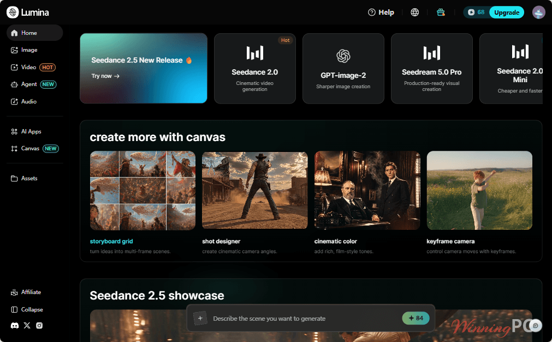Open the X social icon

(x=27, y=326)
